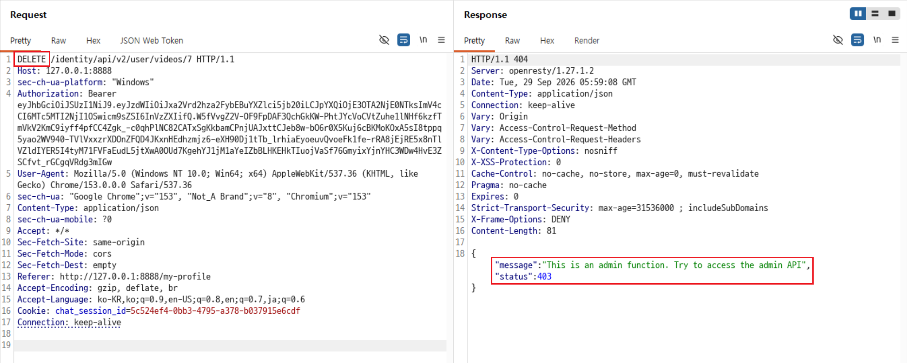Open Request panel hamburger options menu

442,40
